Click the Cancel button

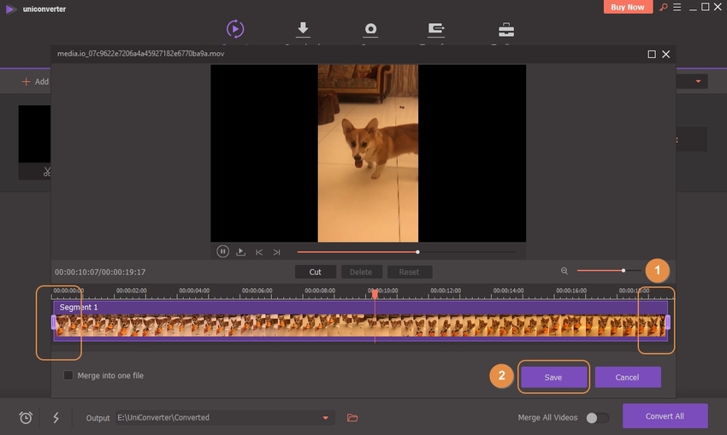(x=628, y=377)
